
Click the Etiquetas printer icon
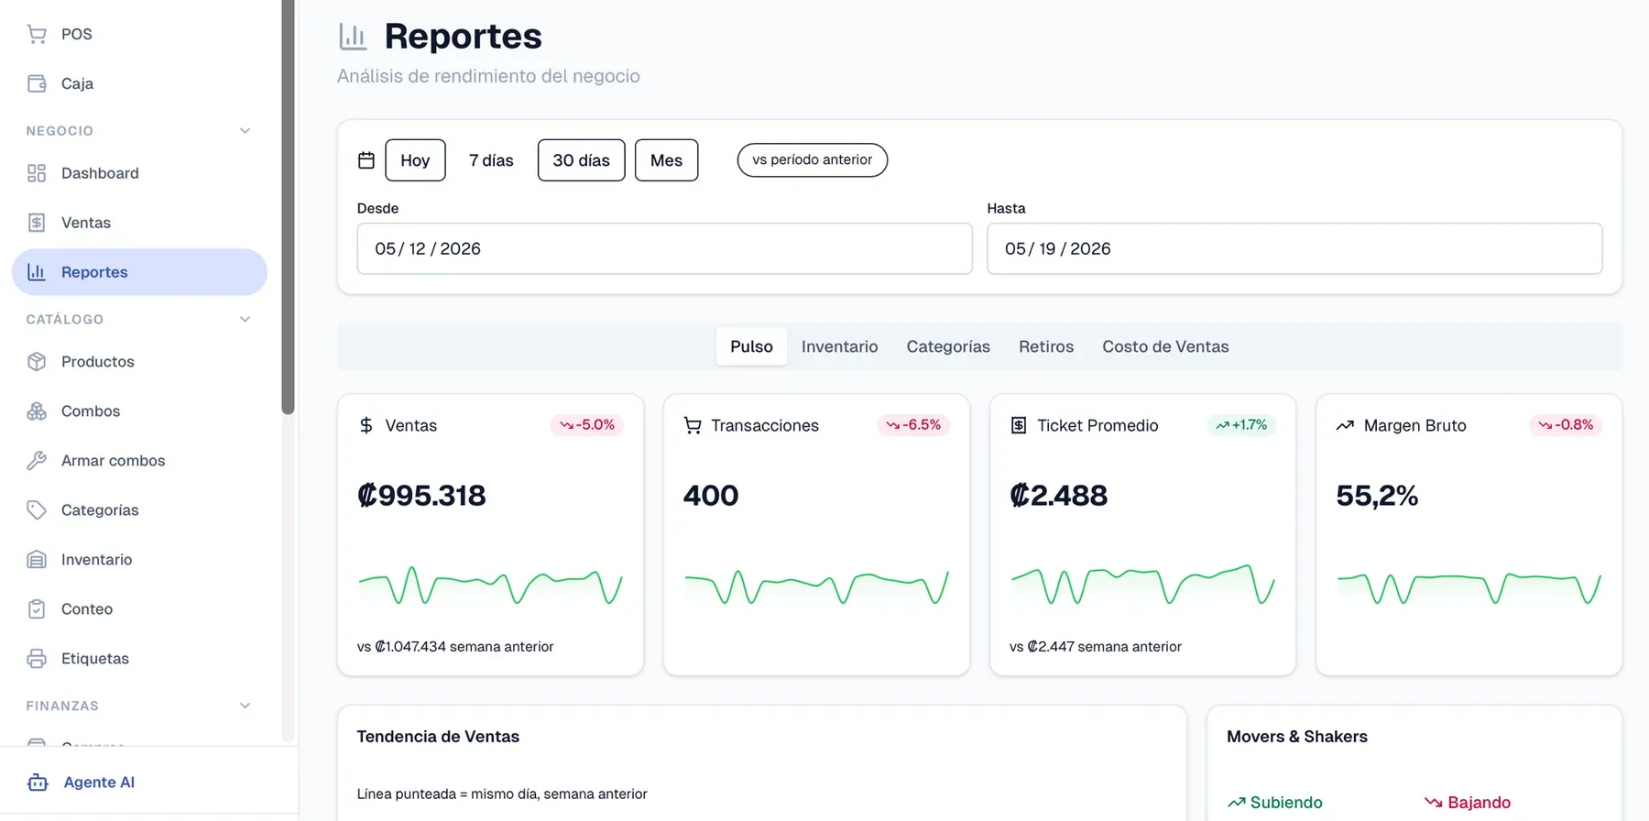tap(37, 659)
